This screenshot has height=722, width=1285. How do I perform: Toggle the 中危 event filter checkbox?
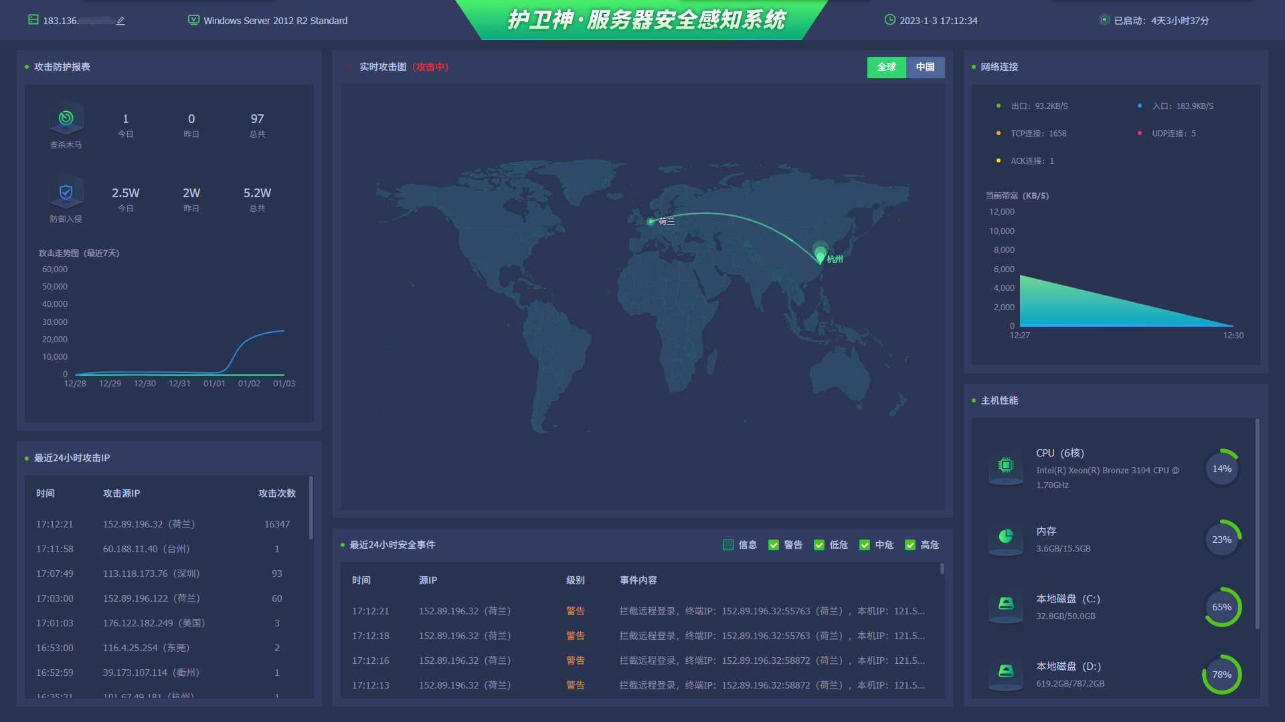[865, 545]
